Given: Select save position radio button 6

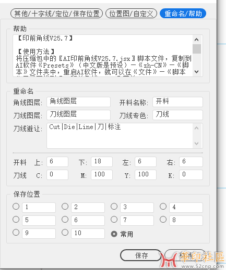Looking at the screenshot, I should pyautogui.click(x=65, y=220).
